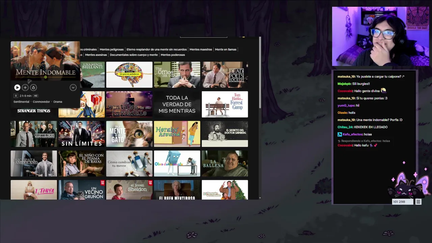Viewport: 432px width, 243px height.
Task: Click the Netflix page vertical scrollbar
Action: [260, 73]
